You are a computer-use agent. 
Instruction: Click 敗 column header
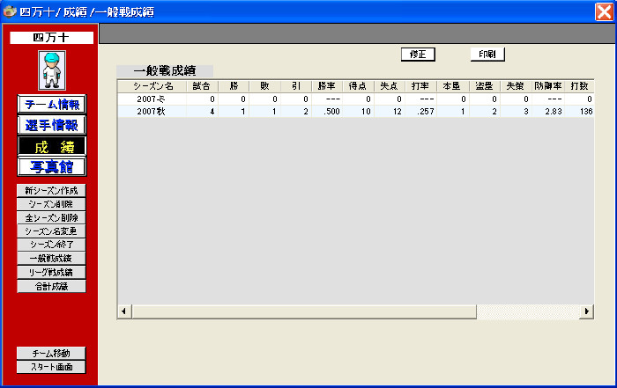click(264, 86)
